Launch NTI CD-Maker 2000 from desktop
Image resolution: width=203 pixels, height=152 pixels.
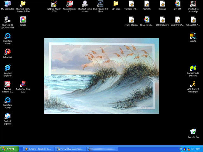(54, 6)
